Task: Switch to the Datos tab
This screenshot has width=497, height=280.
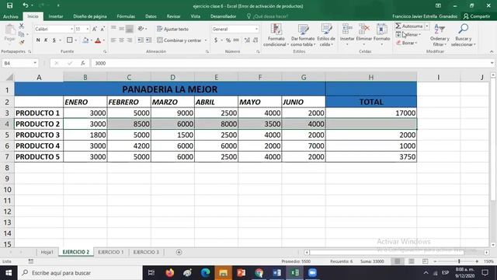Action: pos(151,16)
